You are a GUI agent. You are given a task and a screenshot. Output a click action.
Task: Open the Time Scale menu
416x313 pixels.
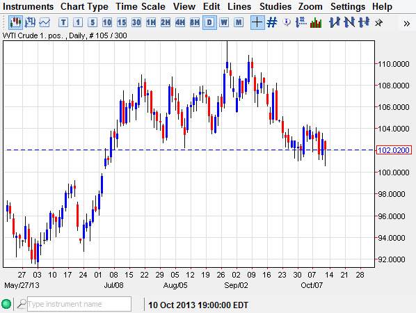coord(141,6)
